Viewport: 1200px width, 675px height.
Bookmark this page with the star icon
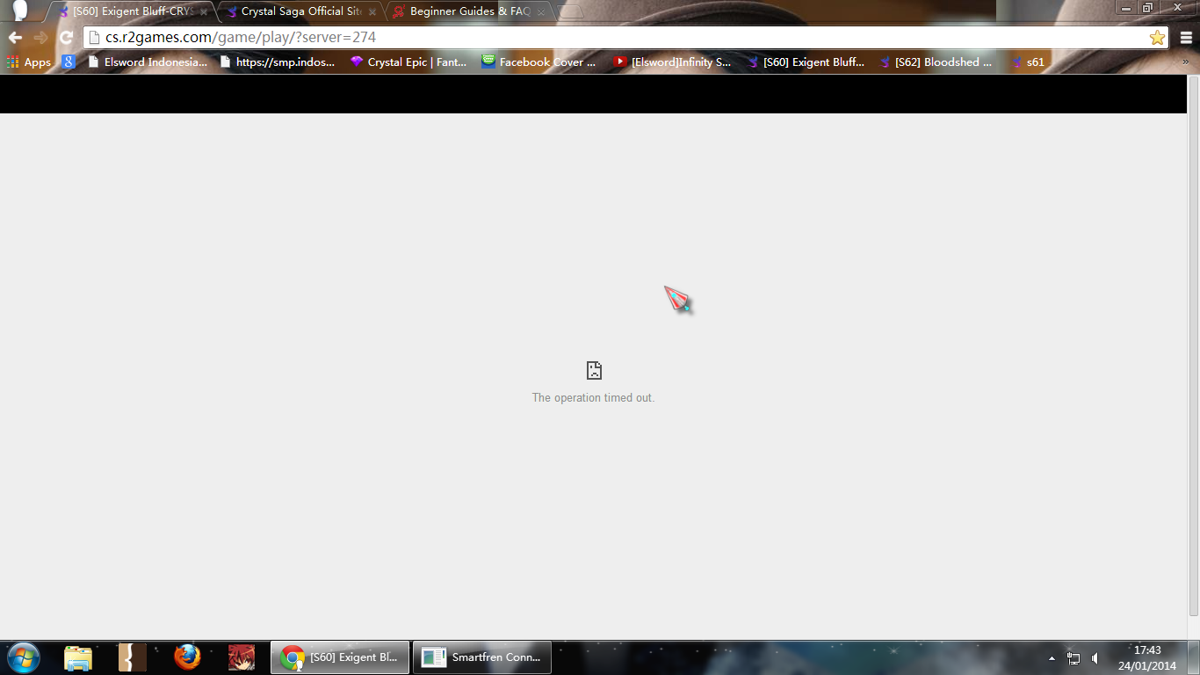pyautogui.click(x=1157, y=38)
